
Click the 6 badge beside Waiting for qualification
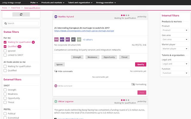[33, 42]
